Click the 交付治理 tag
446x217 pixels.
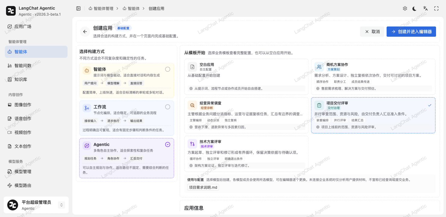pos(334,108)
